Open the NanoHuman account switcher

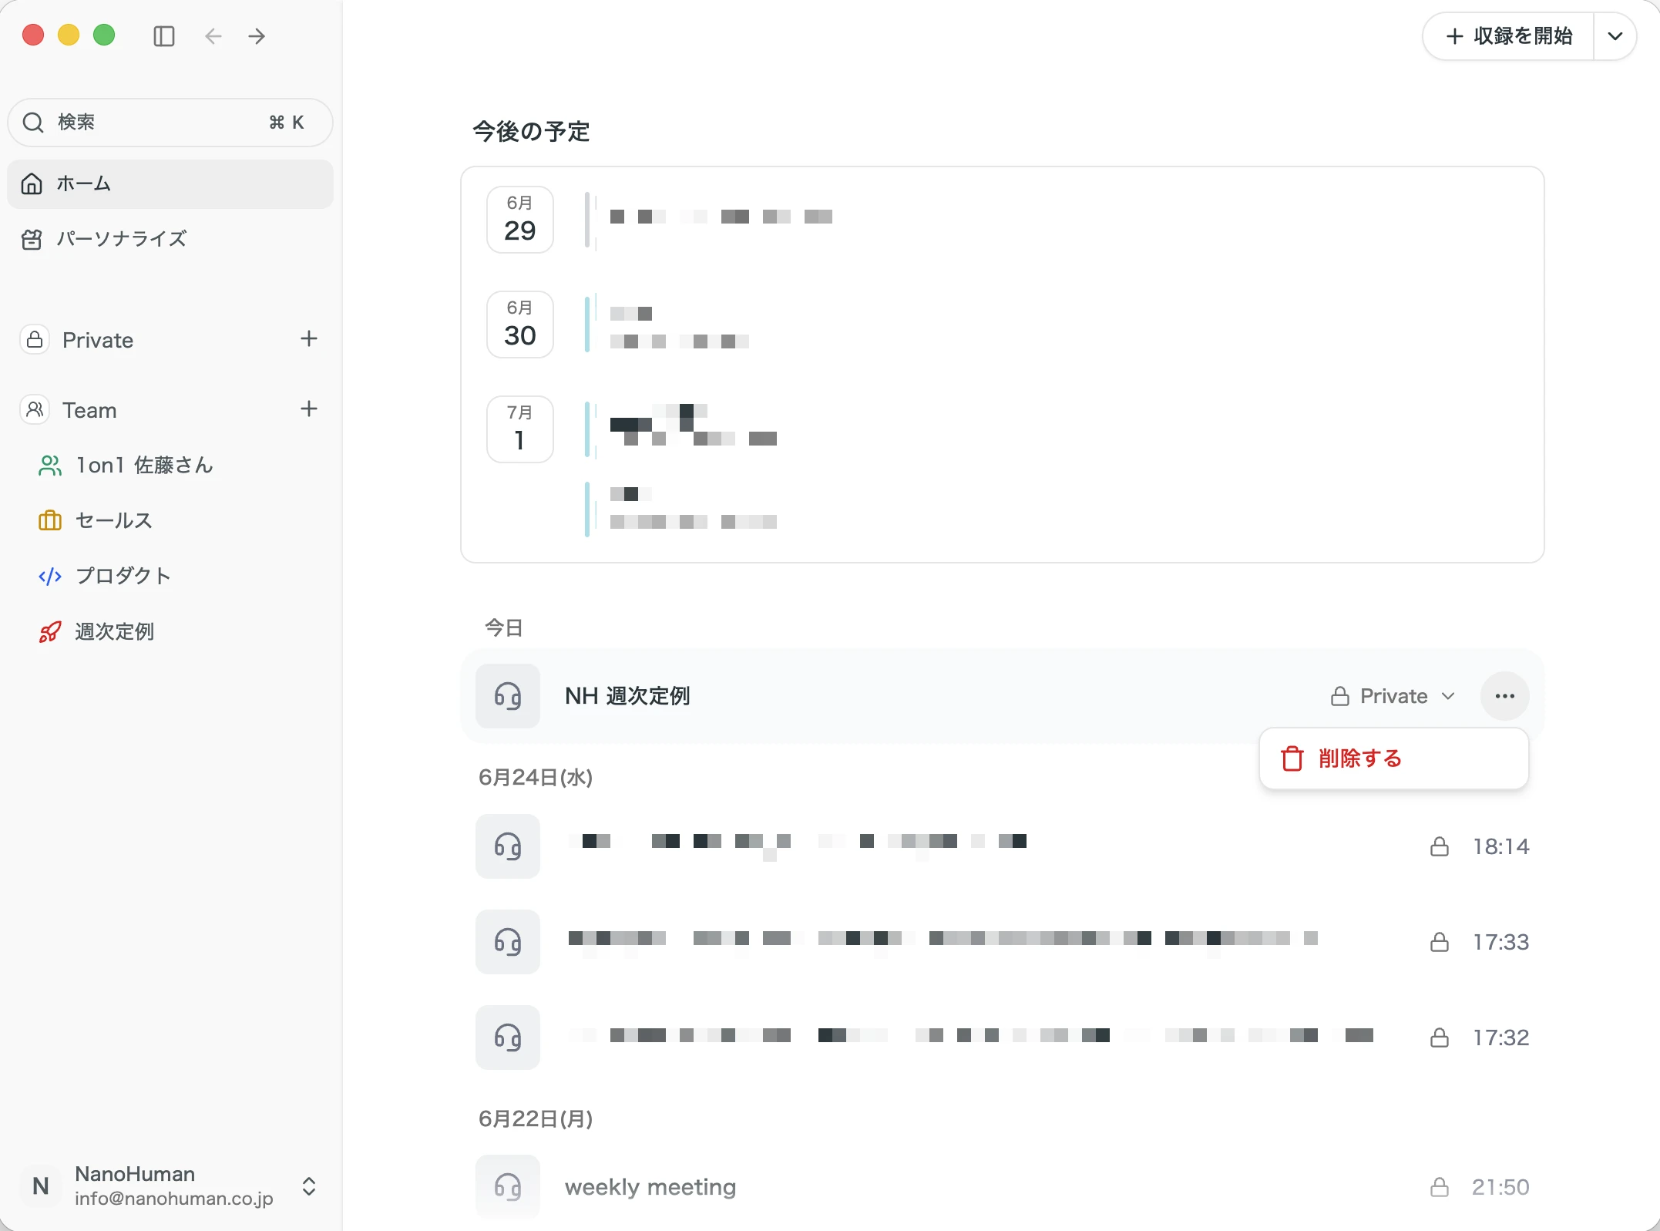coord(170,1187)
